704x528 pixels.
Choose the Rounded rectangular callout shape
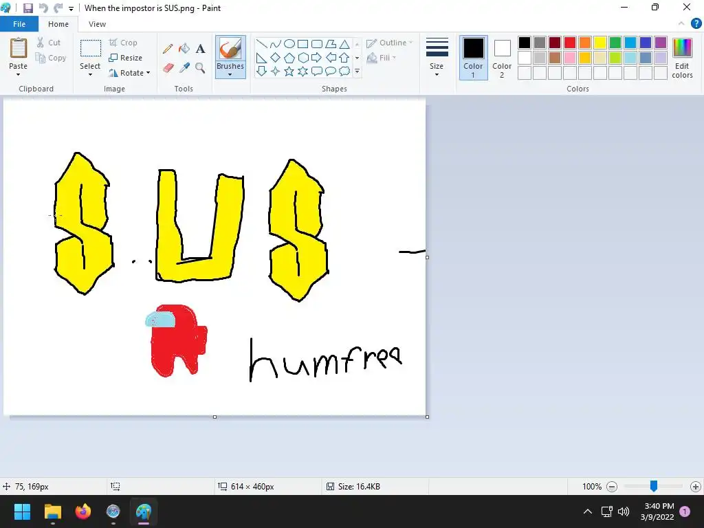[317, 71]
